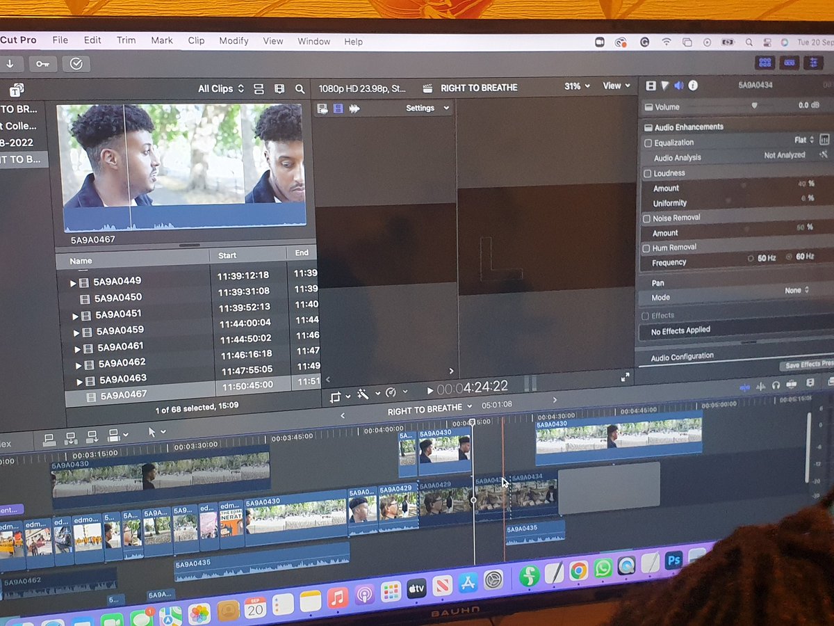Open the Trim menu

tap(126, 40)
